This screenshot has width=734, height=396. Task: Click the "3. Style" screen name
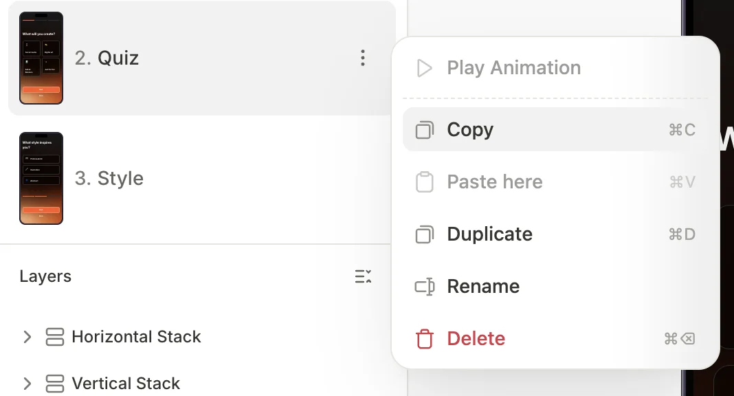[x=109, y=178]
